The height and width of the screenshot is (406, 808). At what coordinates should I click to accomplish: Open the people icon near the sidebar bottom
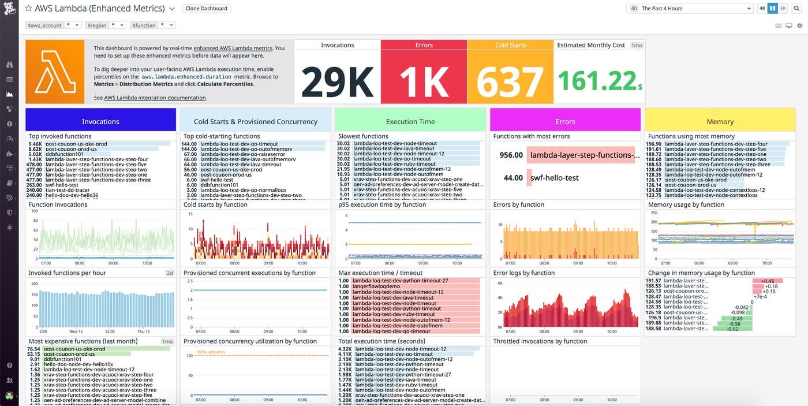(9, 379)
